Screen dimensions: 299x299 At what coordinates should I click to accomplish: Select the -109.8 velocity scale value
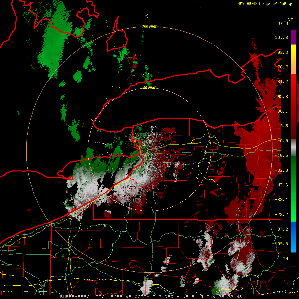[x=280, y=244]
